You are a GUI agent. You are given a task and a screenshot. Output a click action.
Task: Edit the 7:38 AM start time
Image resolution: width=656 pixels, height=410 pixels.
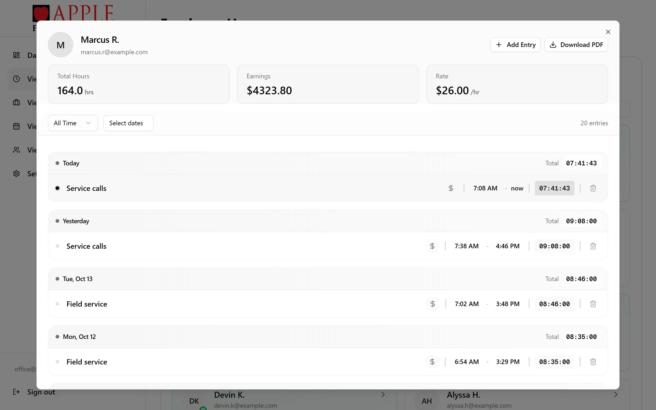466,246
